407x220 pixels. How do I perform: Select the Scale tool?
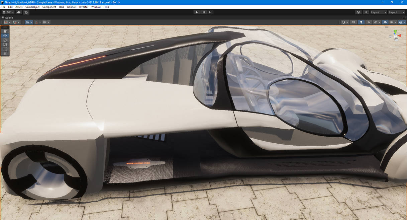5,44
